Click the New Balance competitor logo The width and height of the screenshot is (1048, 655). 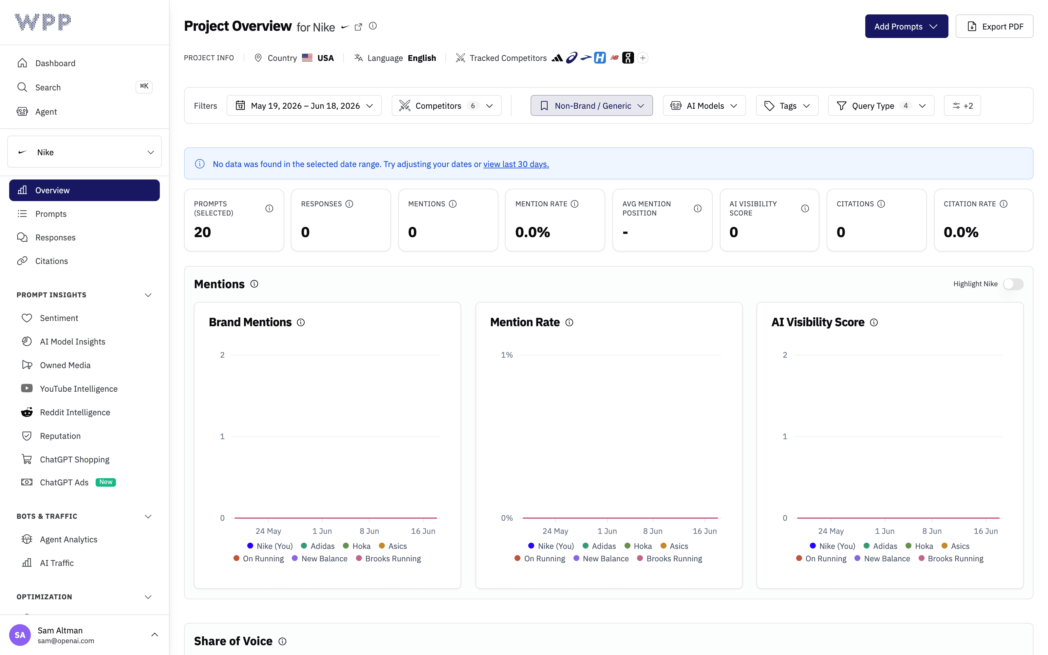[614, 58]
